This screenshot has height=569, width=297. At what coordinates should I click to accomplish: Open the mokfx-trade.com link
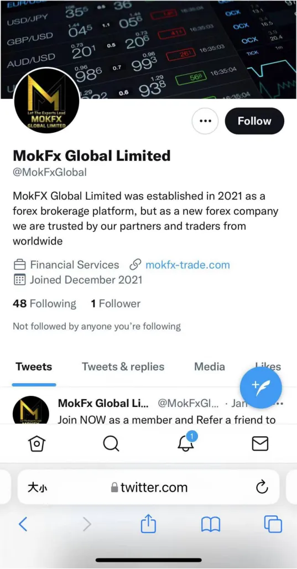[x=187, y=265]
